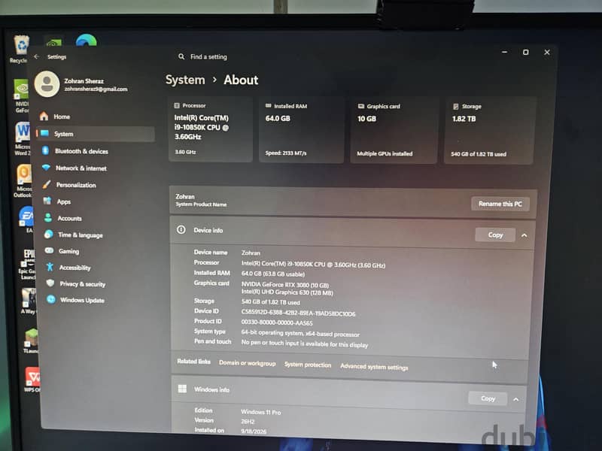Click the Windows logo beside Windows info

pyautogui.click(x=182, y=389)
